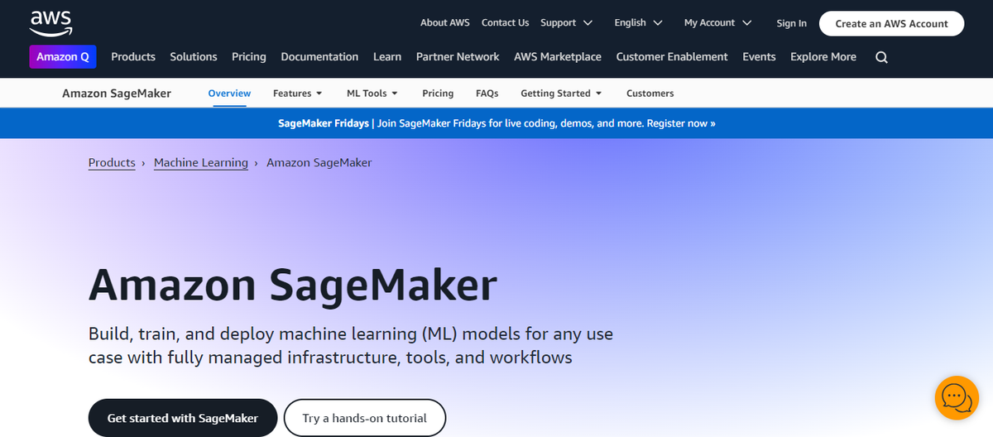This screenshot has height=437, width=993.
Task: Open the Documentation menu
Action: coord(319,57)
